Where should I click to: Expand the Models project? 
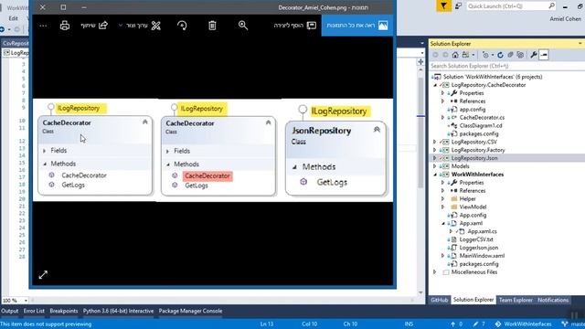435,166
